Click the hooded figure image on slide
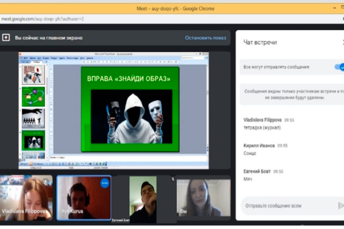The width and height of the screenshot is (344, 229). [131, 116]
